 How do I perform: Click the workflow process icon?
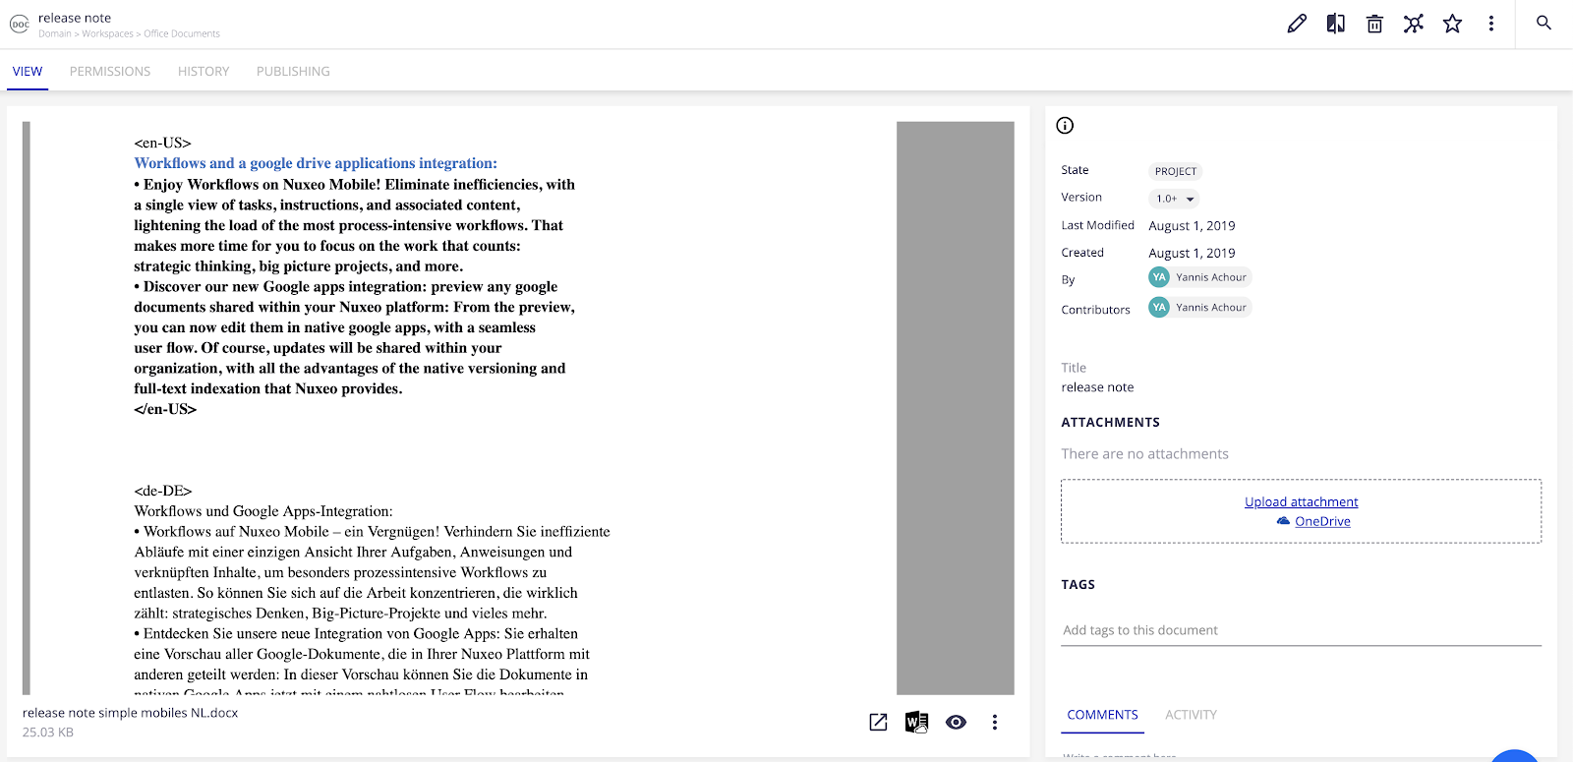1414,24
